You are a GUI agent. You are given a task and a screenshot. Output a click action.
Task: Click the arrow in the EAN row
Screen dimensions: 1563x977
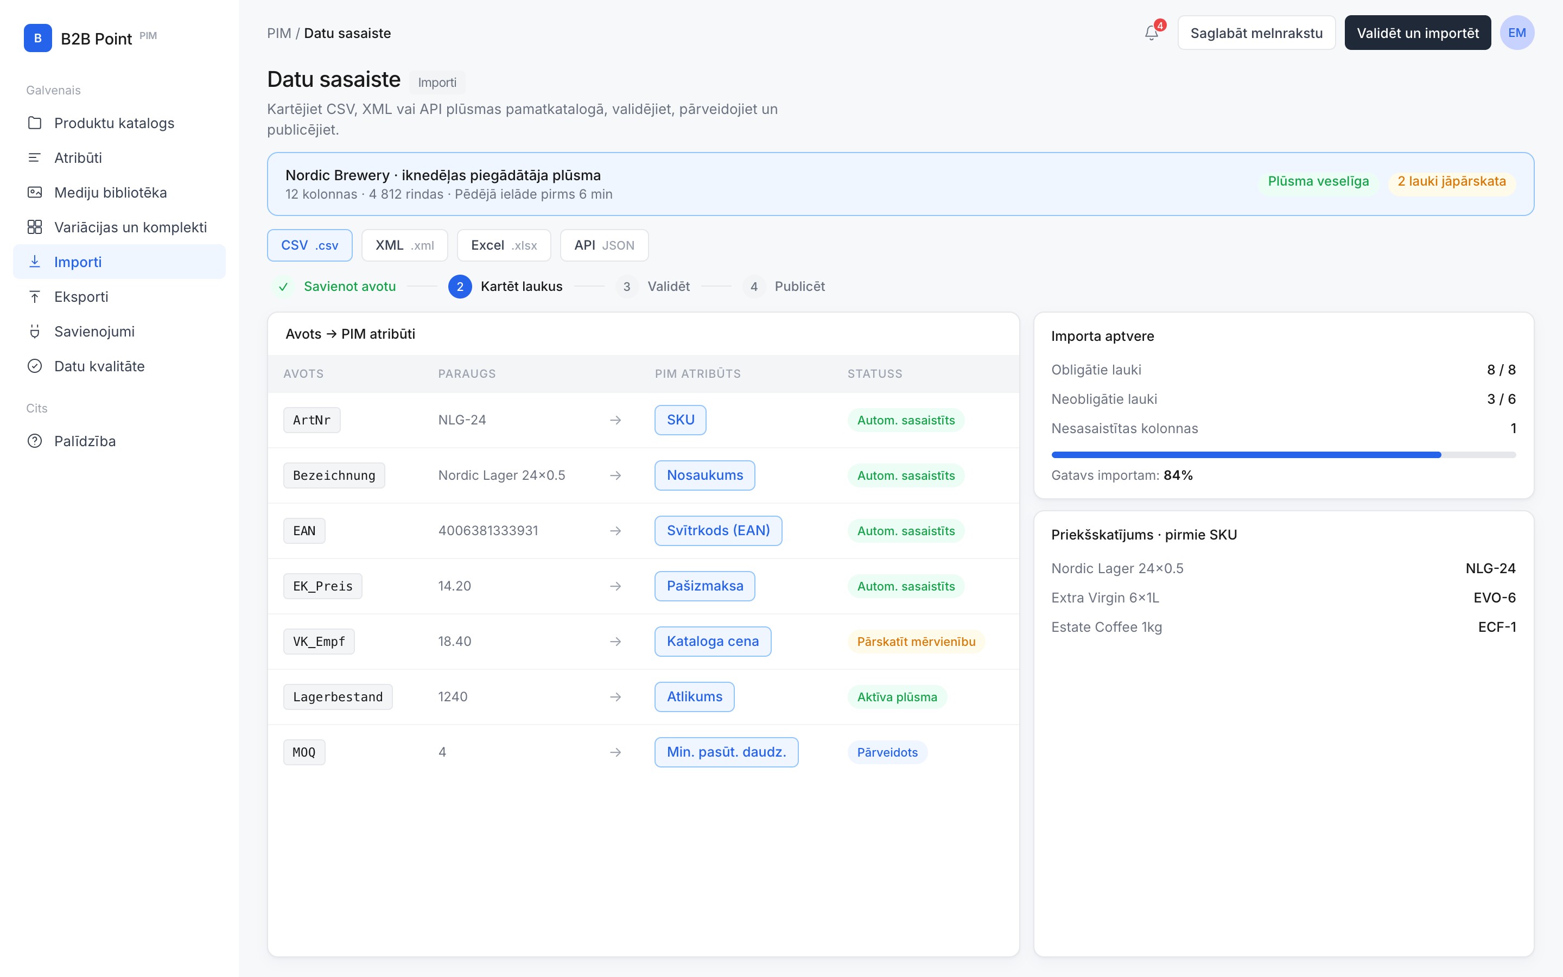pyautogui.click(x=615, y=530)
